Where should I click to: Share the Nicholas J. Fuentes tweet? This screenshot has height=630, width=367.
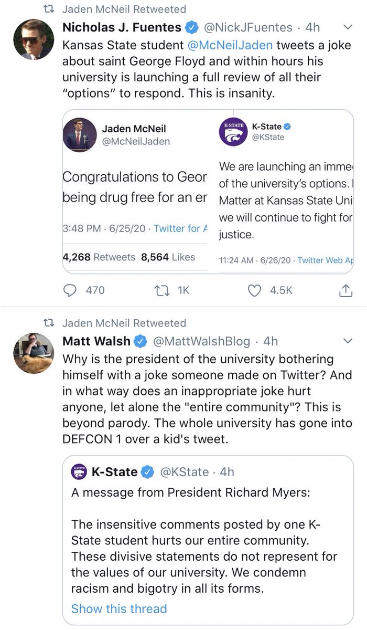coord(346,290)
